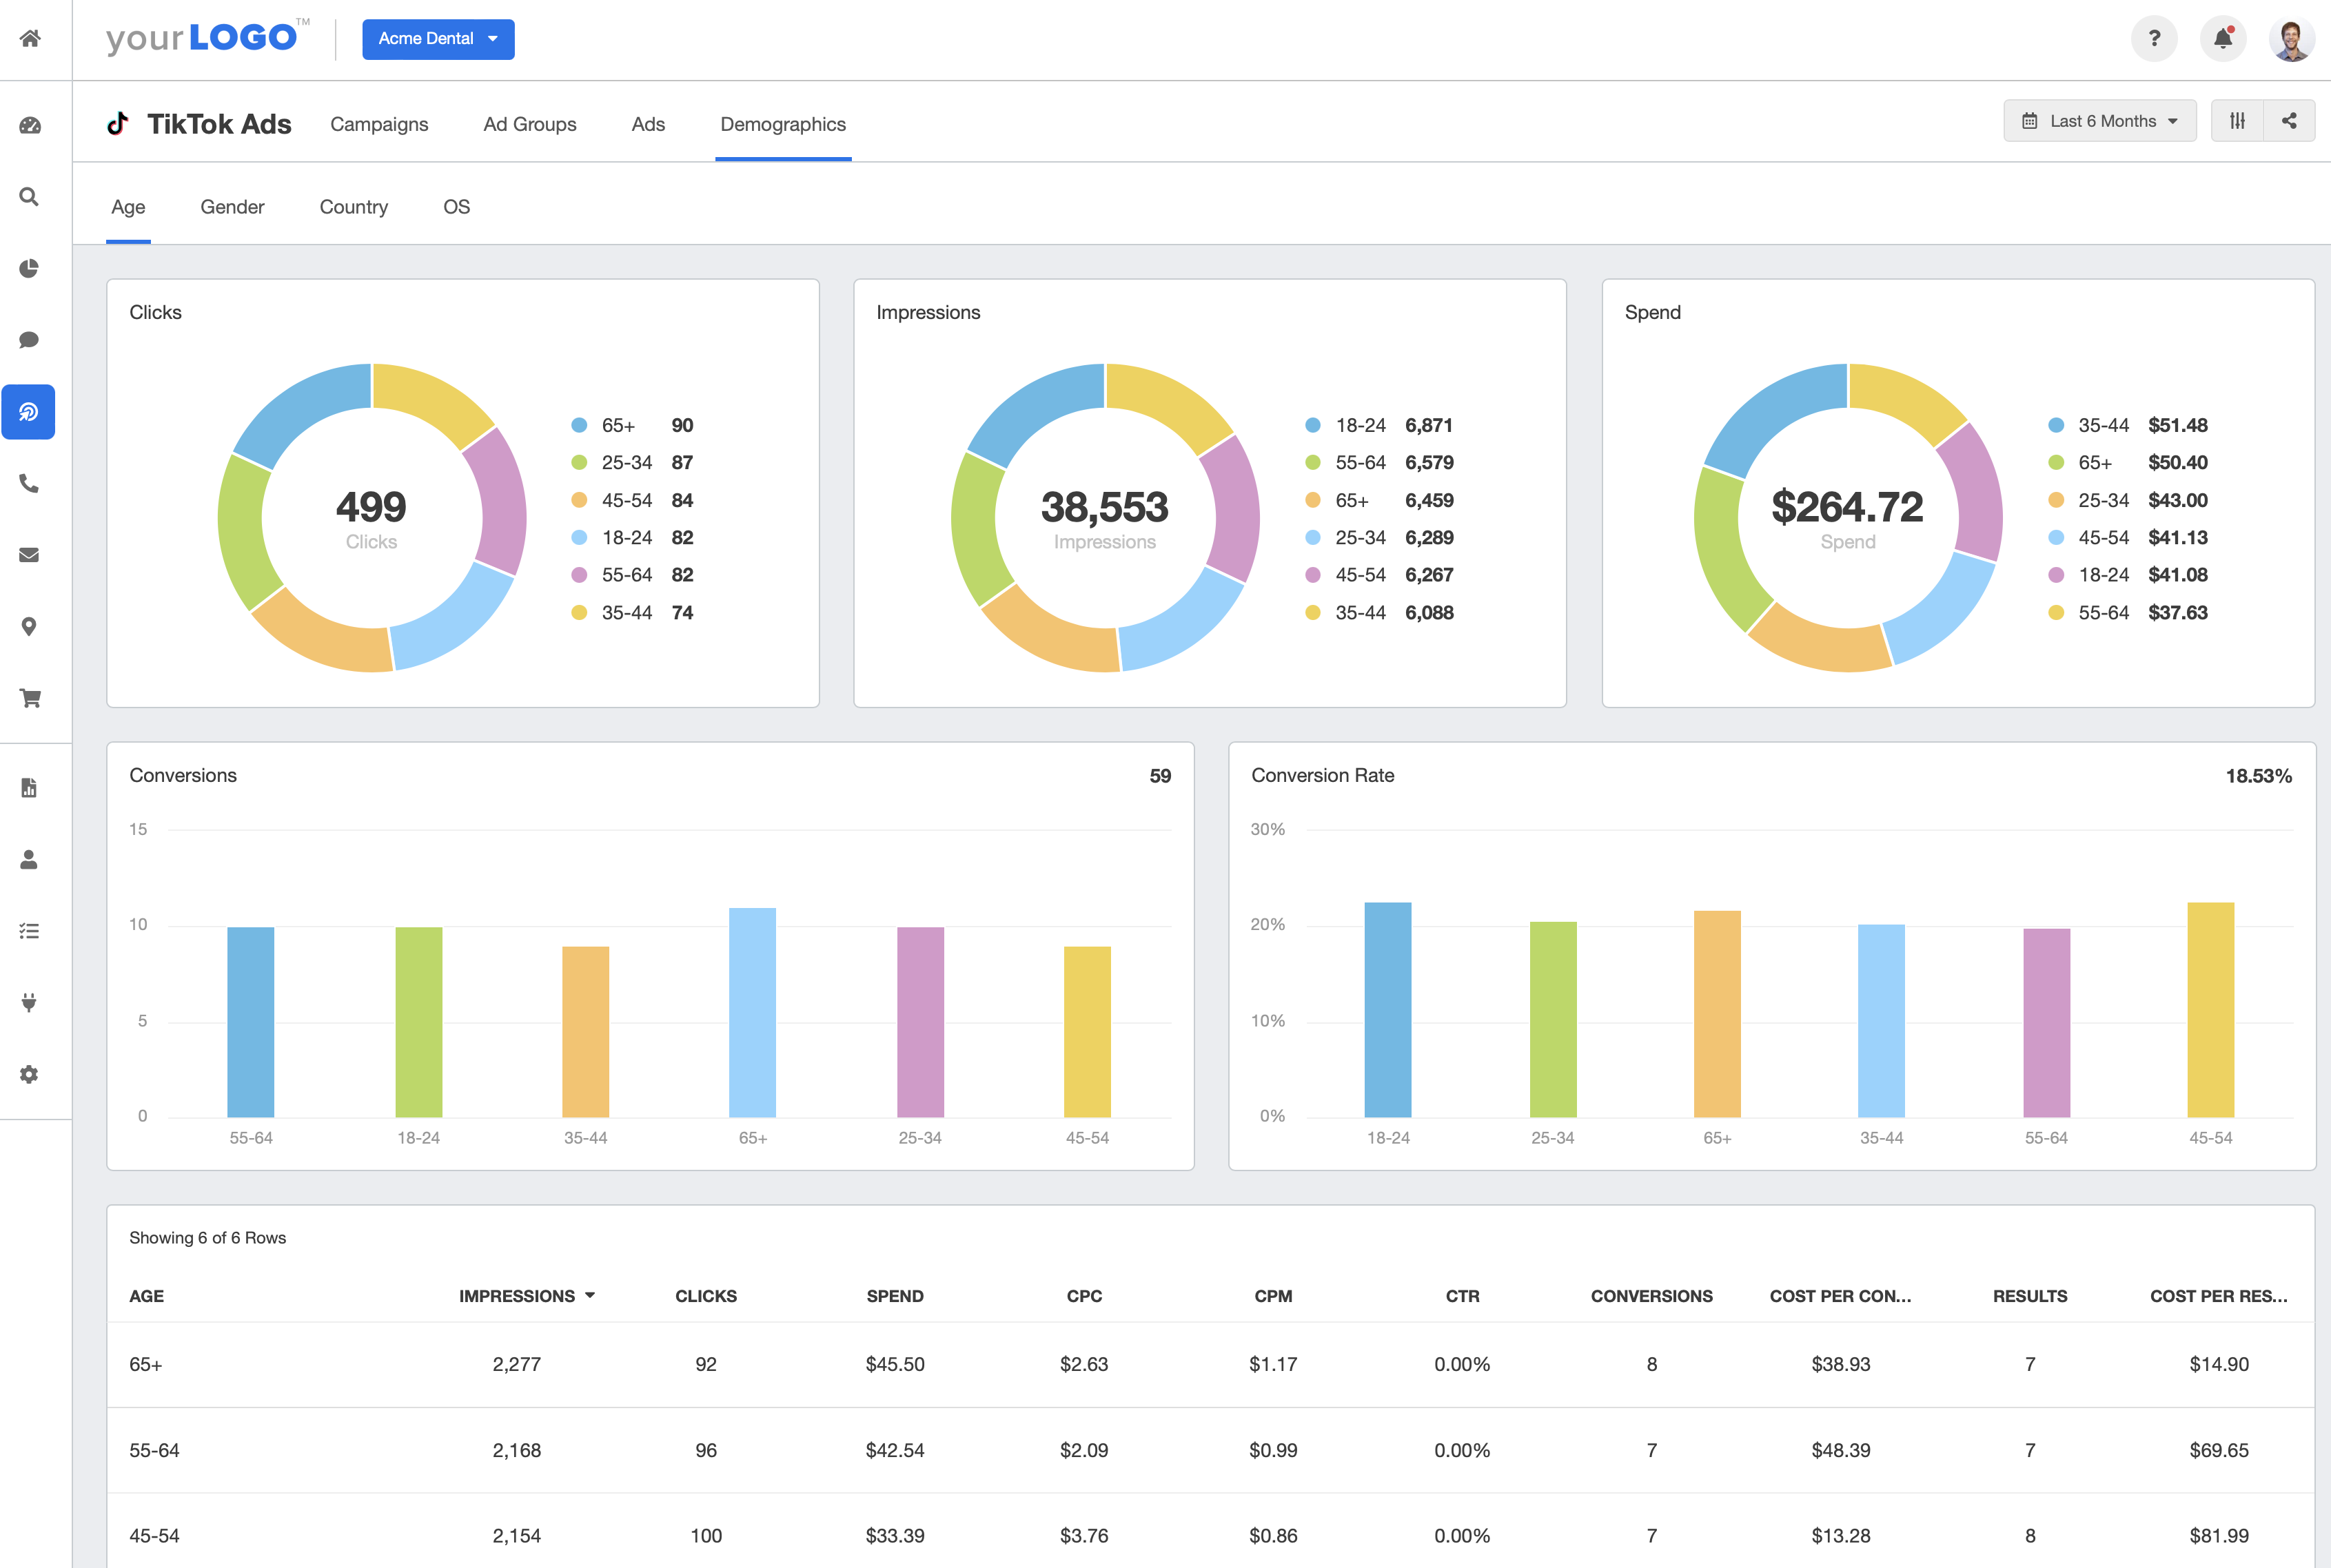This screenshot has width=2331, height=1568.
Task: Click the home icon in sidebar
Action: pyautogui.click(x=30, y=39)
